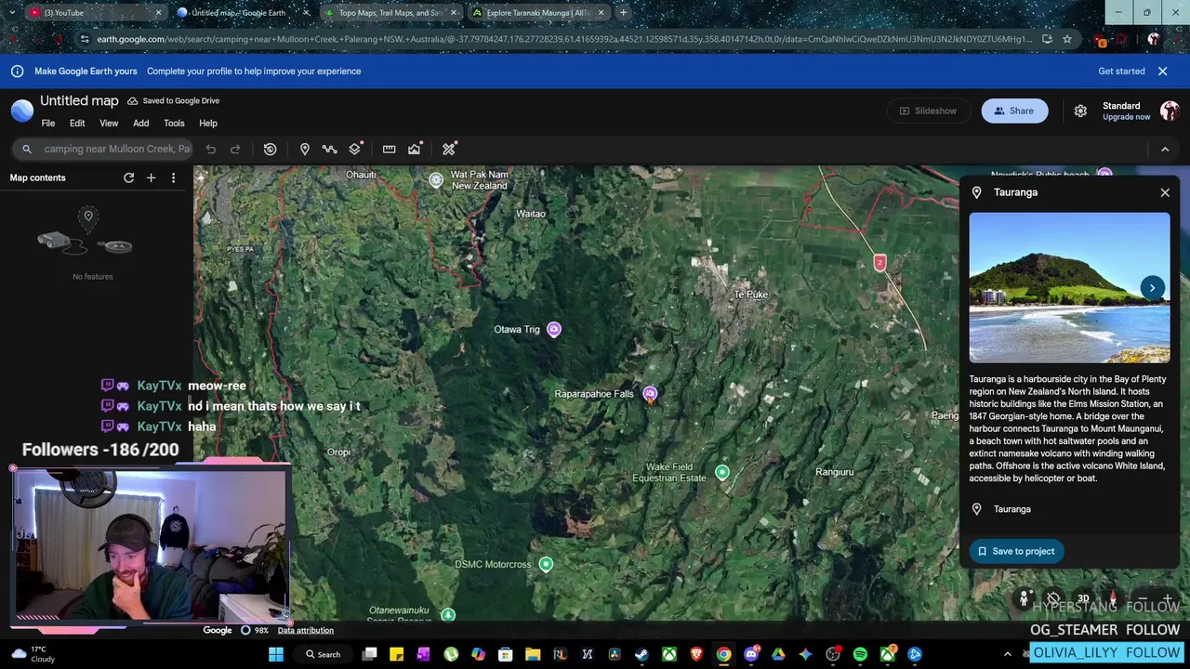1190x669 pixels.
Task: Click the Wat Pak Nam marker
Action: [436, 180]
